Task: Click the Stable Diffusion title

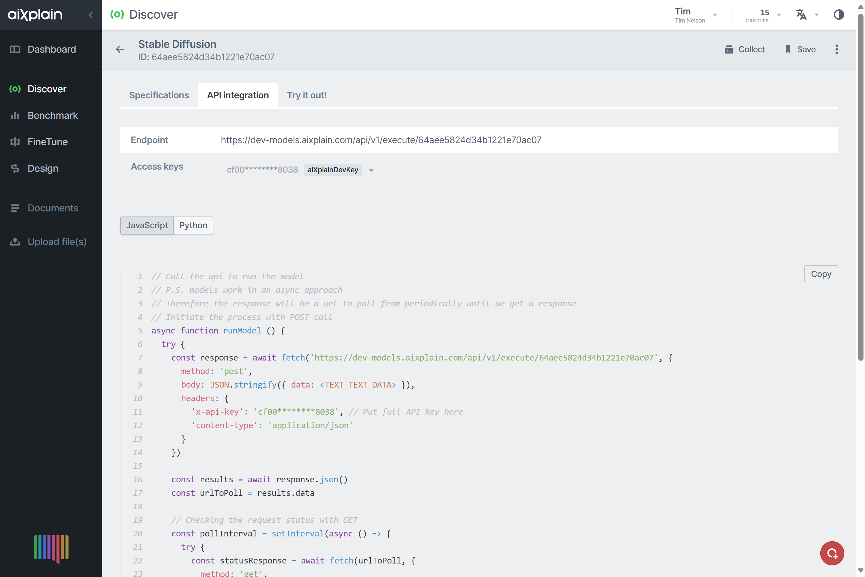Action: point(177,44)
